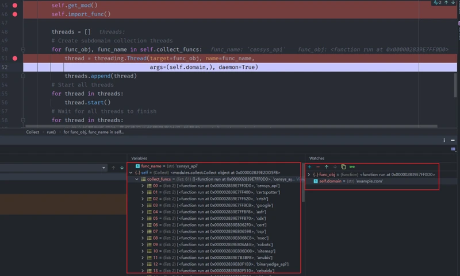Screen dimensions: 460x276
Task: Move to next frame with down arrow
Action: pos(122,168)
